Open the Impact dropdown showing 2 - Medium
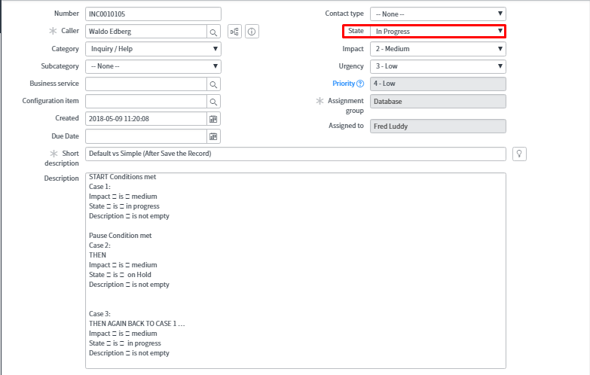Screen dimensions: 590x375 [x=438, y=49]
